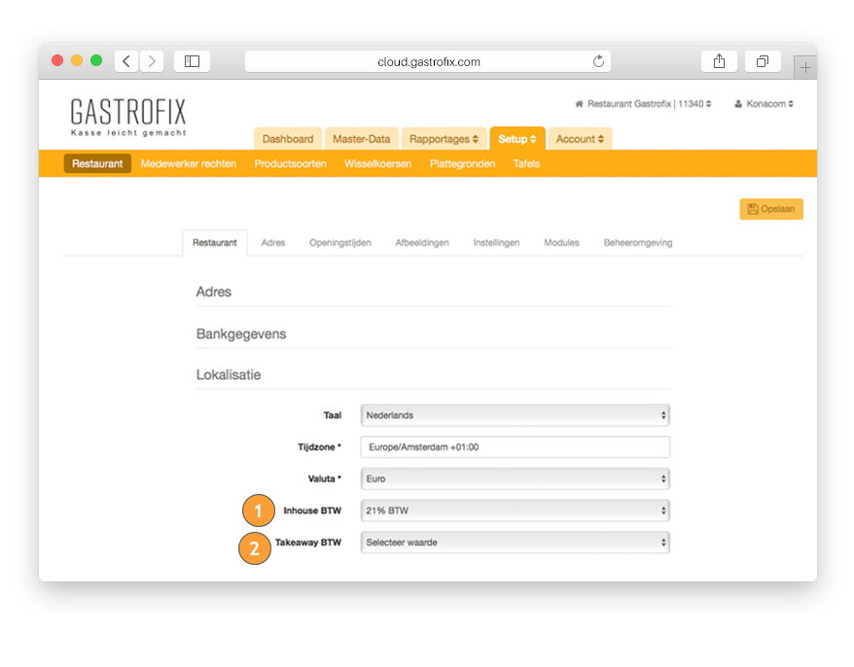Reload the page with the refresh icon

(598, 61)
